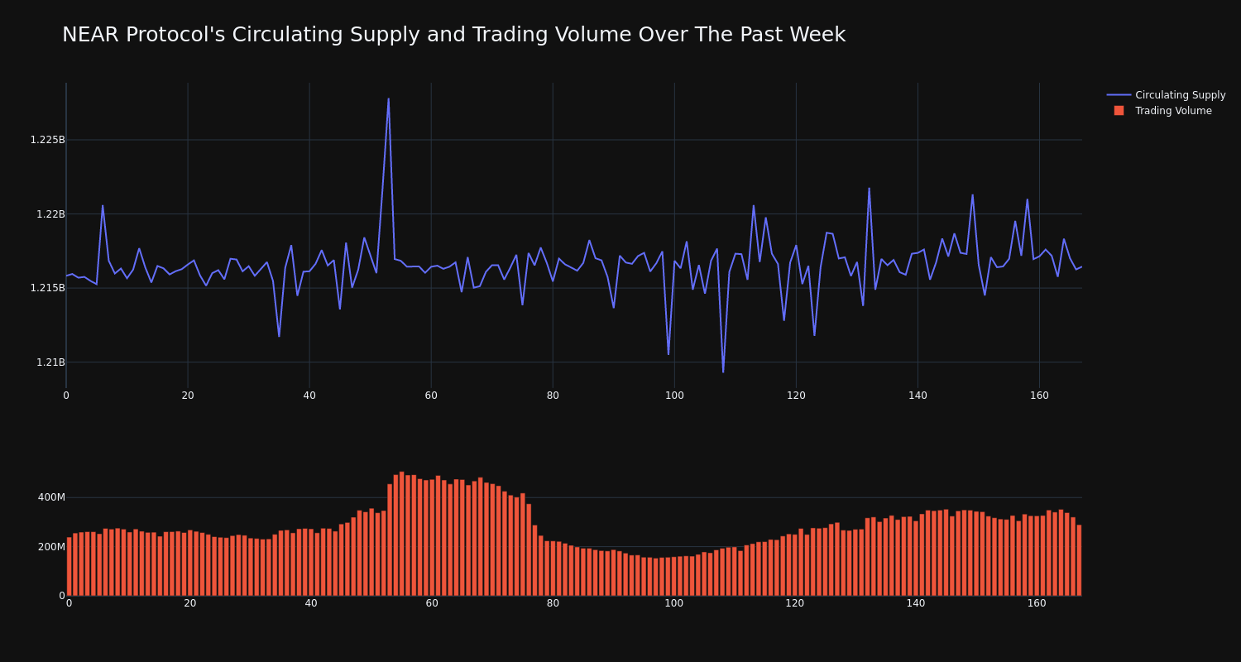1241x662 pixels.
Task: Click the 1.22B y-axis label
Action: tap(50, 214)
